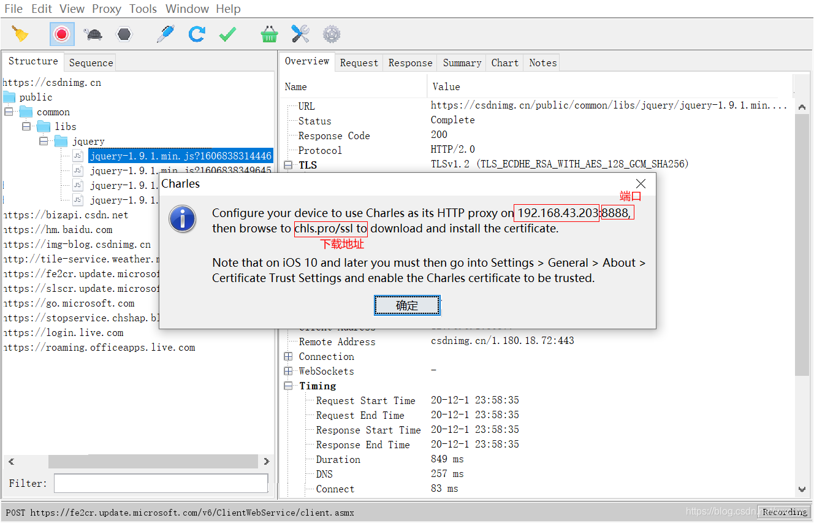Click the Compose pen icon
Screen dimensions: 814x523
pyautogui.click(x=165, y=34)
